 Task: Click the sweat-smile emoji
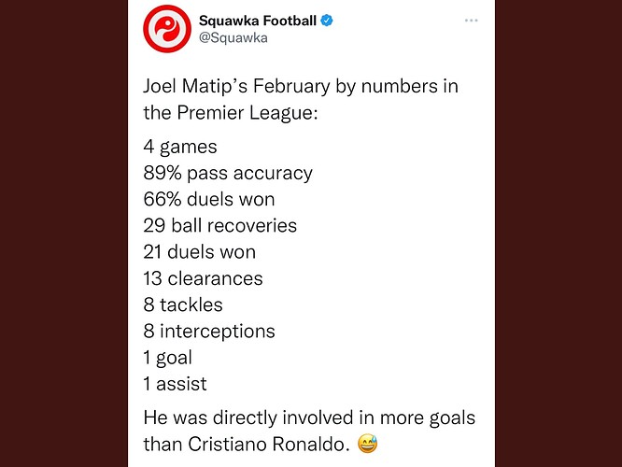368,444
